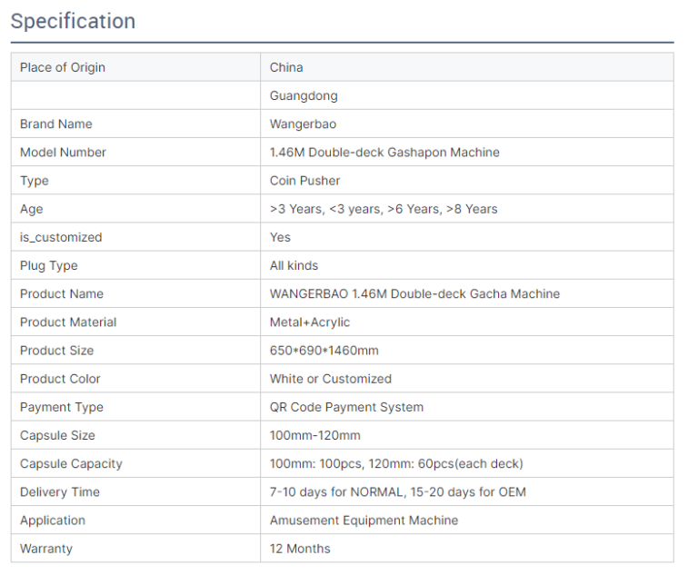This screenshot has width=698, height=575.
Task: Click the is_customized label
Action: coord(61,237)
